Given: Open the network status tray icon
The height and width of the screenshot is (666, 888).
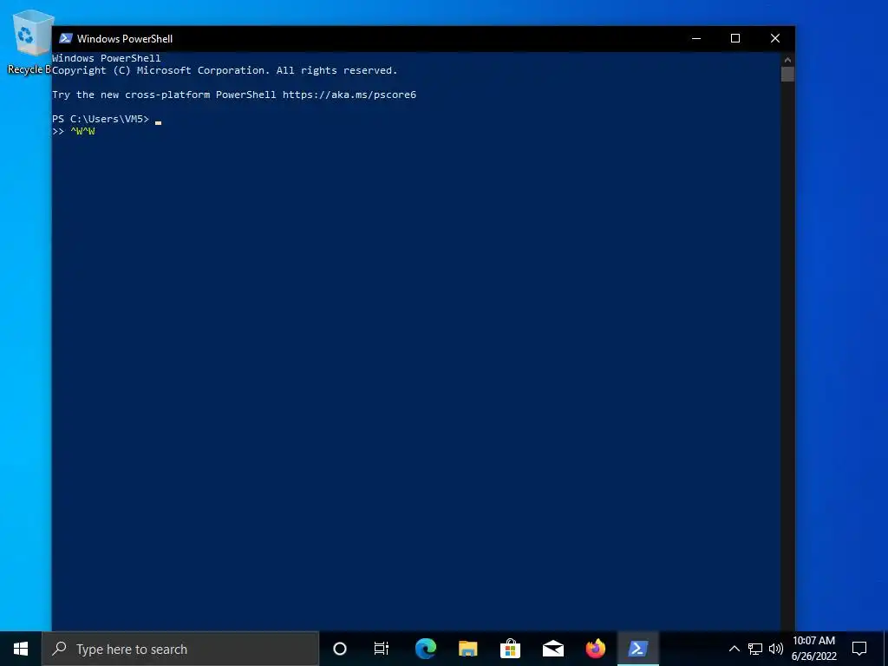Looking at the screenshot, I should (755, 649).
